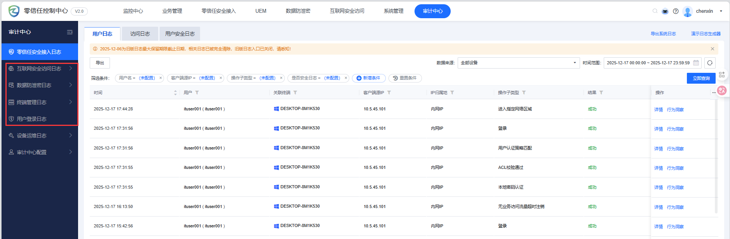The height and width of the screenshot is (239, 730).
Task: Click the search icon in top bar
Action: 655,11
